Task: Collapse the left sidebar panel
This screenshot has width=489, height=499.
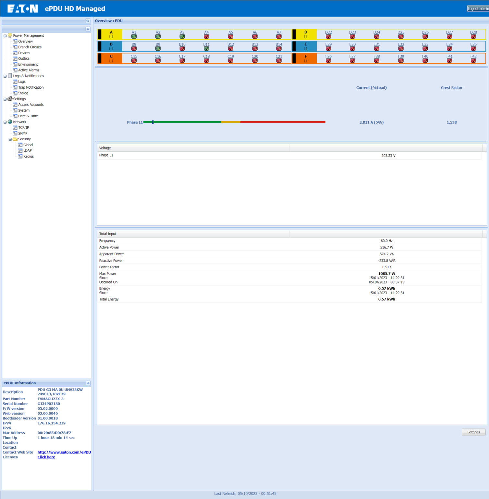Action: (88, 21)
